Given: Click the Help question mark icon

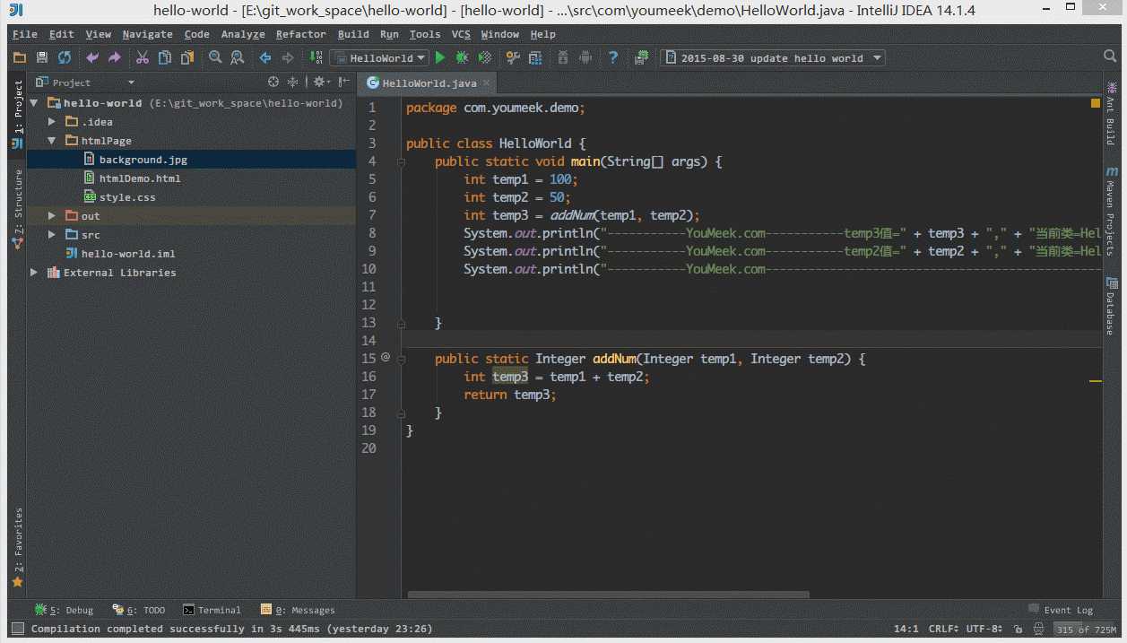Looking at the screenshot, I should (613, 58).
